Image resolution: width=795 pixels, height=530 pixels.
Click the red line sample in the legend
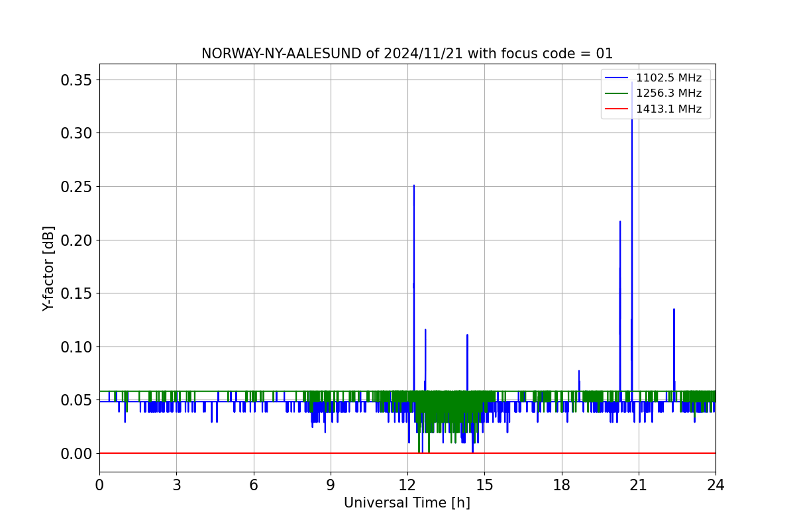pyautogui.click(x=617, y=110)
